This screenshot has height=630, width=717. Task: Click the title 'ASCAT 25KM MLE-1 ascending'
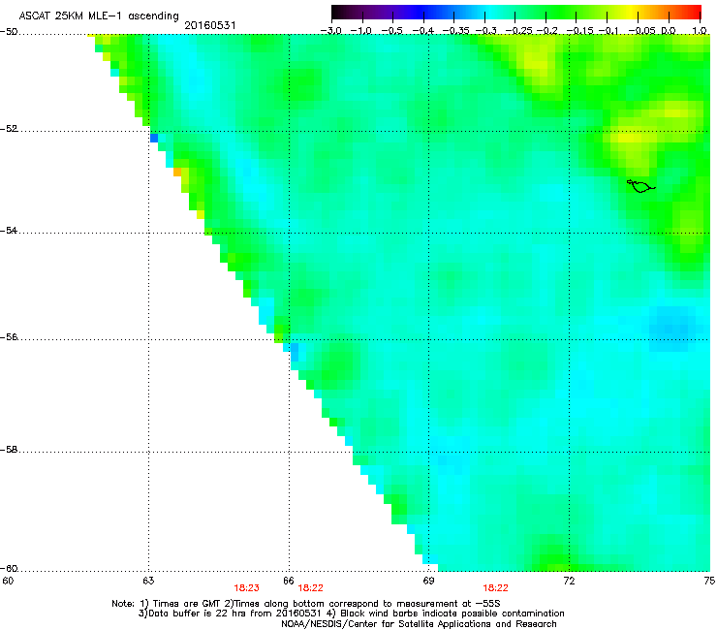pyautogui.click(x=99, y=16)
